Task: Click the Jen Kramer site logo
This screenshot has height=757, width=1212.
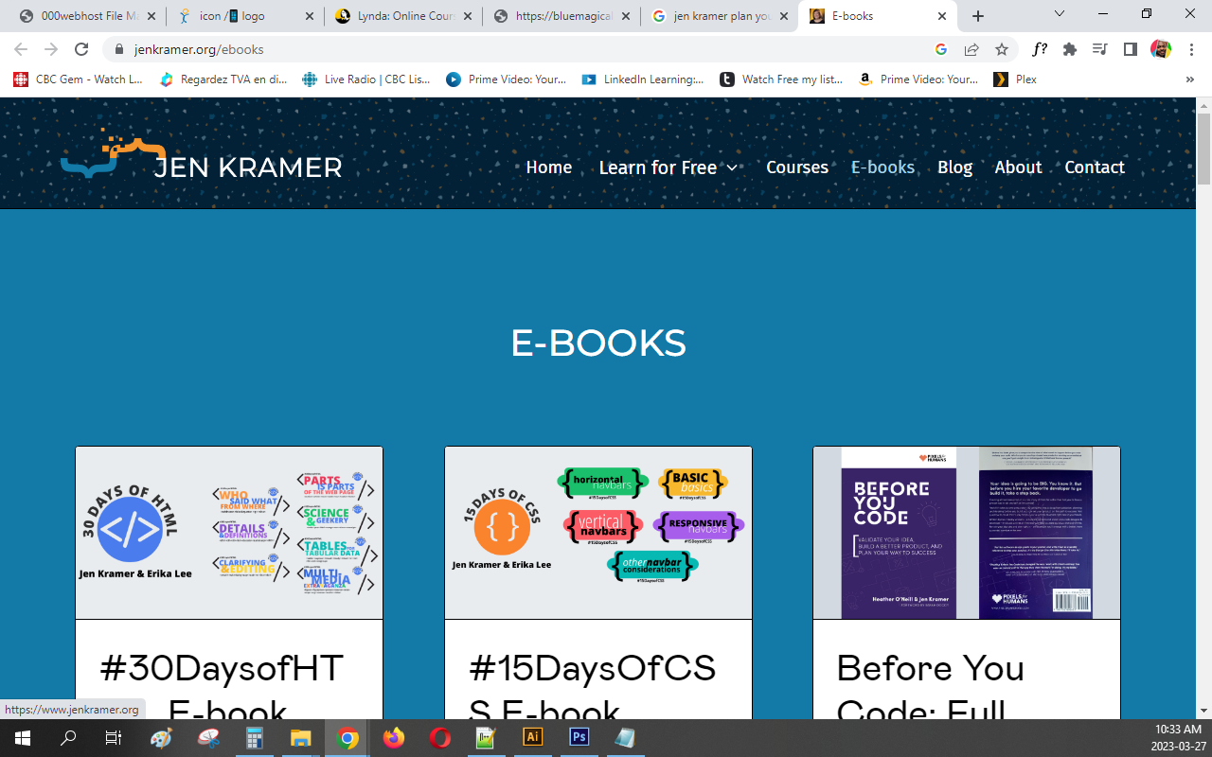Action: (x=201, y=157)
